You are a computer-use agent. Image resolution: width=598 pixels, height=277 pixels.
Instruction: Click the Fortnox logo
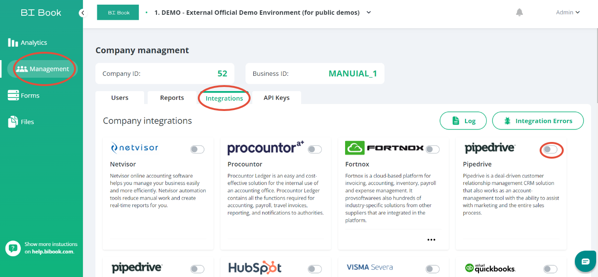(x=384, y=148)
